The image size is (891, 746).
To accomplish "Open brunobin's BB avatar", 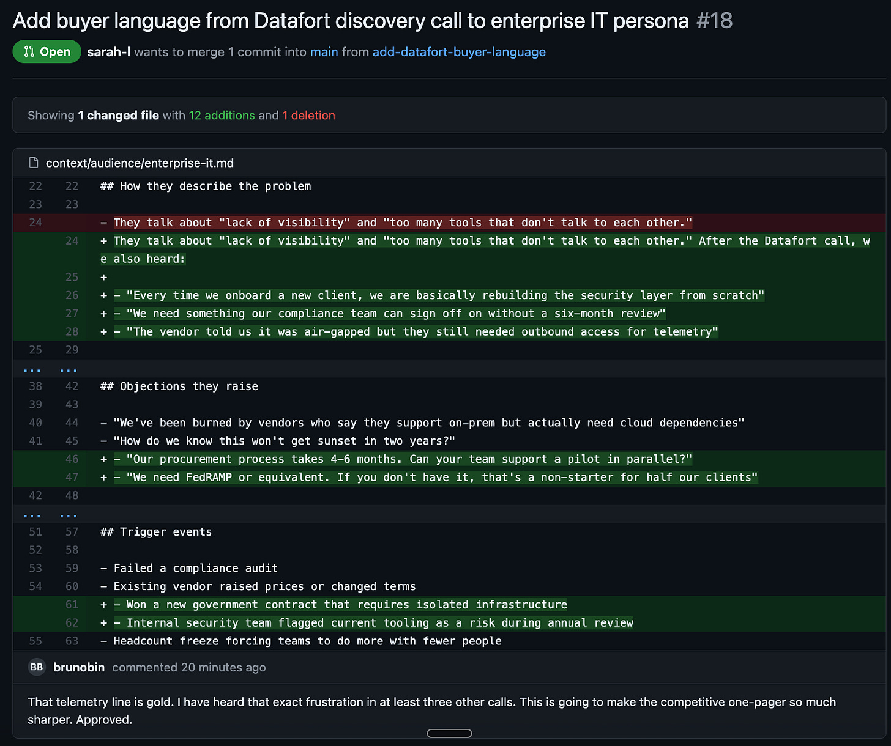I will point(37,667).
